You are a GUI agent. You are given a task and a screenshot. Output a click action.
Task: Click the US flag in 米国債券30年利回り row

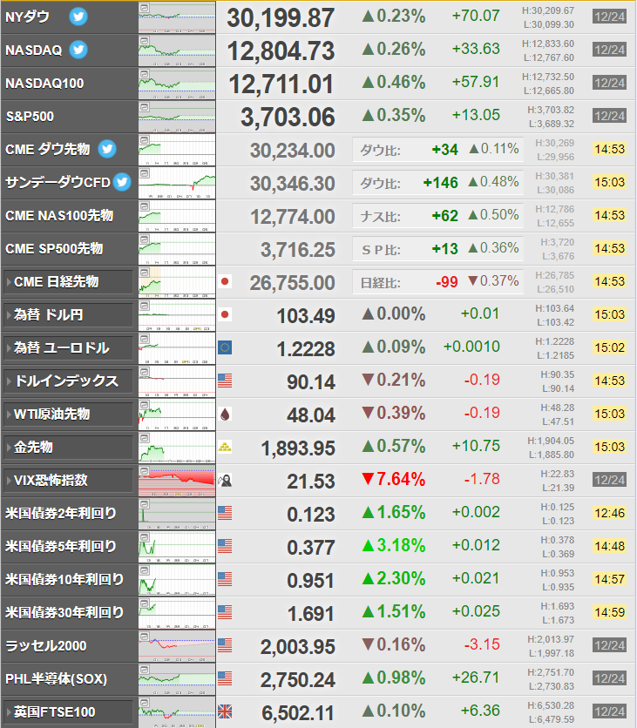[225, 612]
